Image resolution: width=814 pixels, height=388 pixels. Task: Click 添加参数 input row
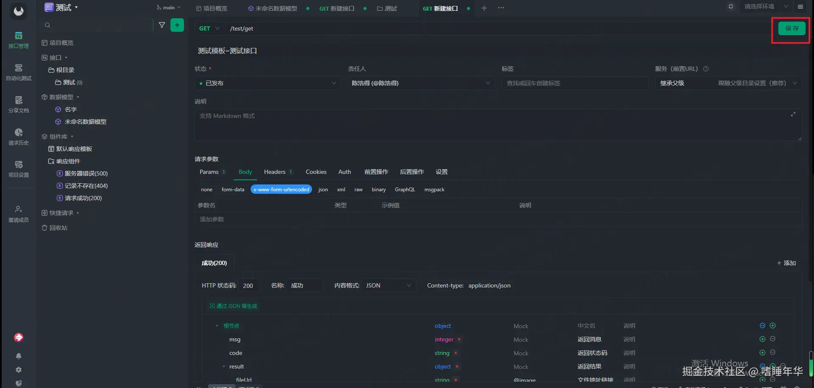(x=498, y=219)
